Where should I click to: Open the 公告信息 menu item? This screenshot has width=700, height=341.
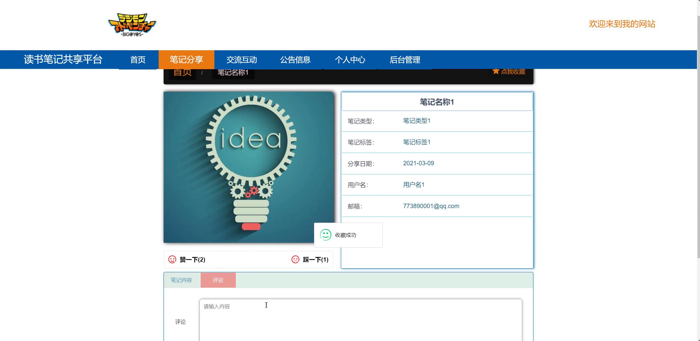point(295,60)
